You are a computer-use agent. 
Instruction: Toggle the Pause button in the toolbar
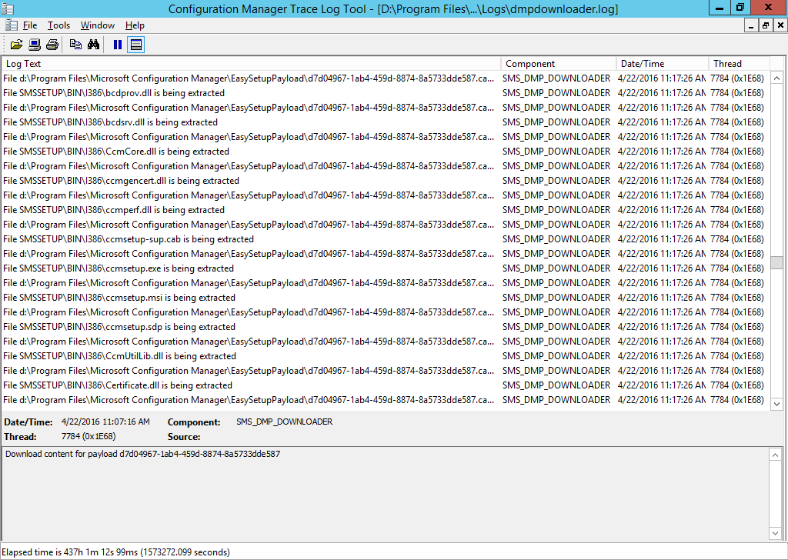coord(118,45)
